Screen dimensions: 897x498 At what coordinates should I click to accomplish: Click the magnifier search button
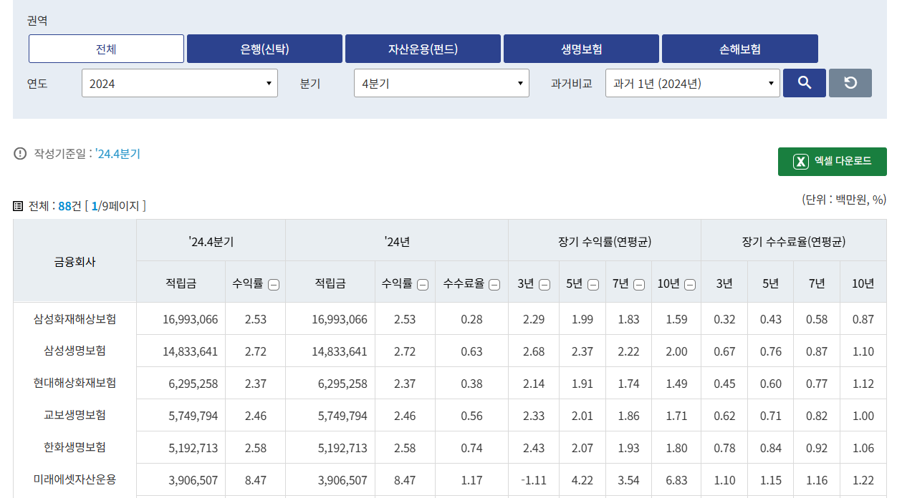pyautogui.click(x=805, y=83)
